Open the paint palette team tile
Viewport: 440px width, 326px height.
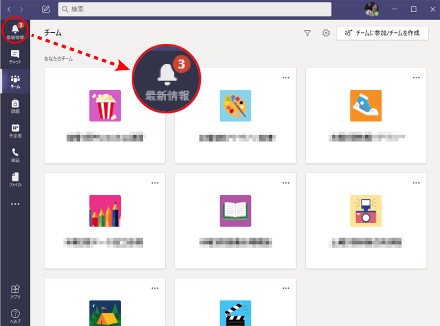(x=236, y=115)
